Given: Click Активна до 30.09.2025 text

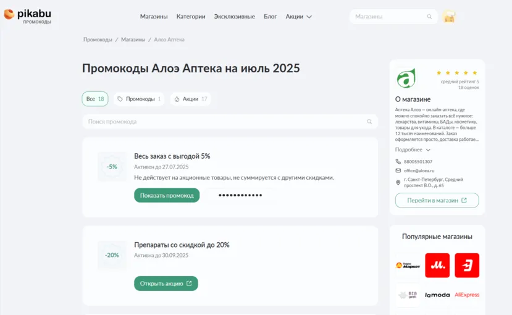Looking at the screenshot, I should coord(161,255).
